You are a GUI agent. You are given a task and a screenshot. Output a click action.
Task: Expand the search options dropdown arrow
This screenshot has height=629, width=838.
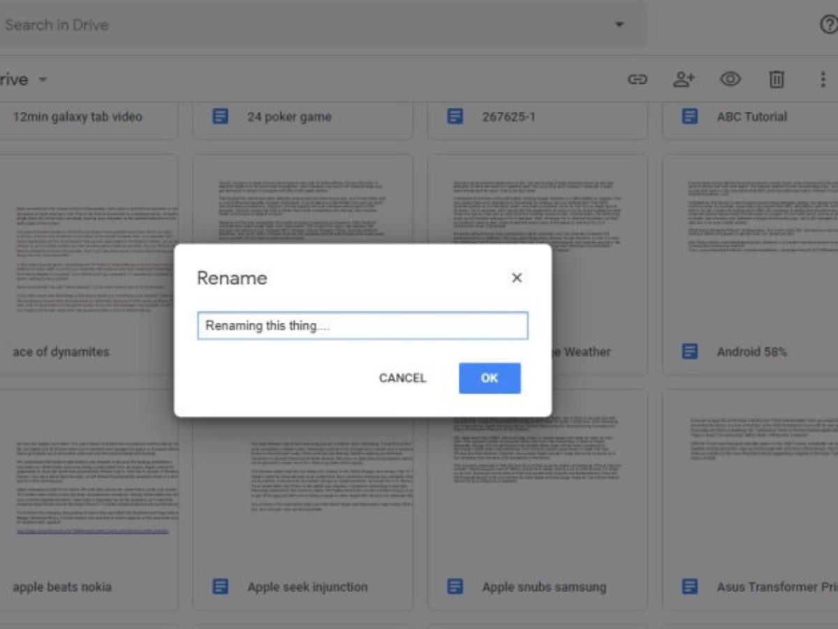click(x=619, y=25)
